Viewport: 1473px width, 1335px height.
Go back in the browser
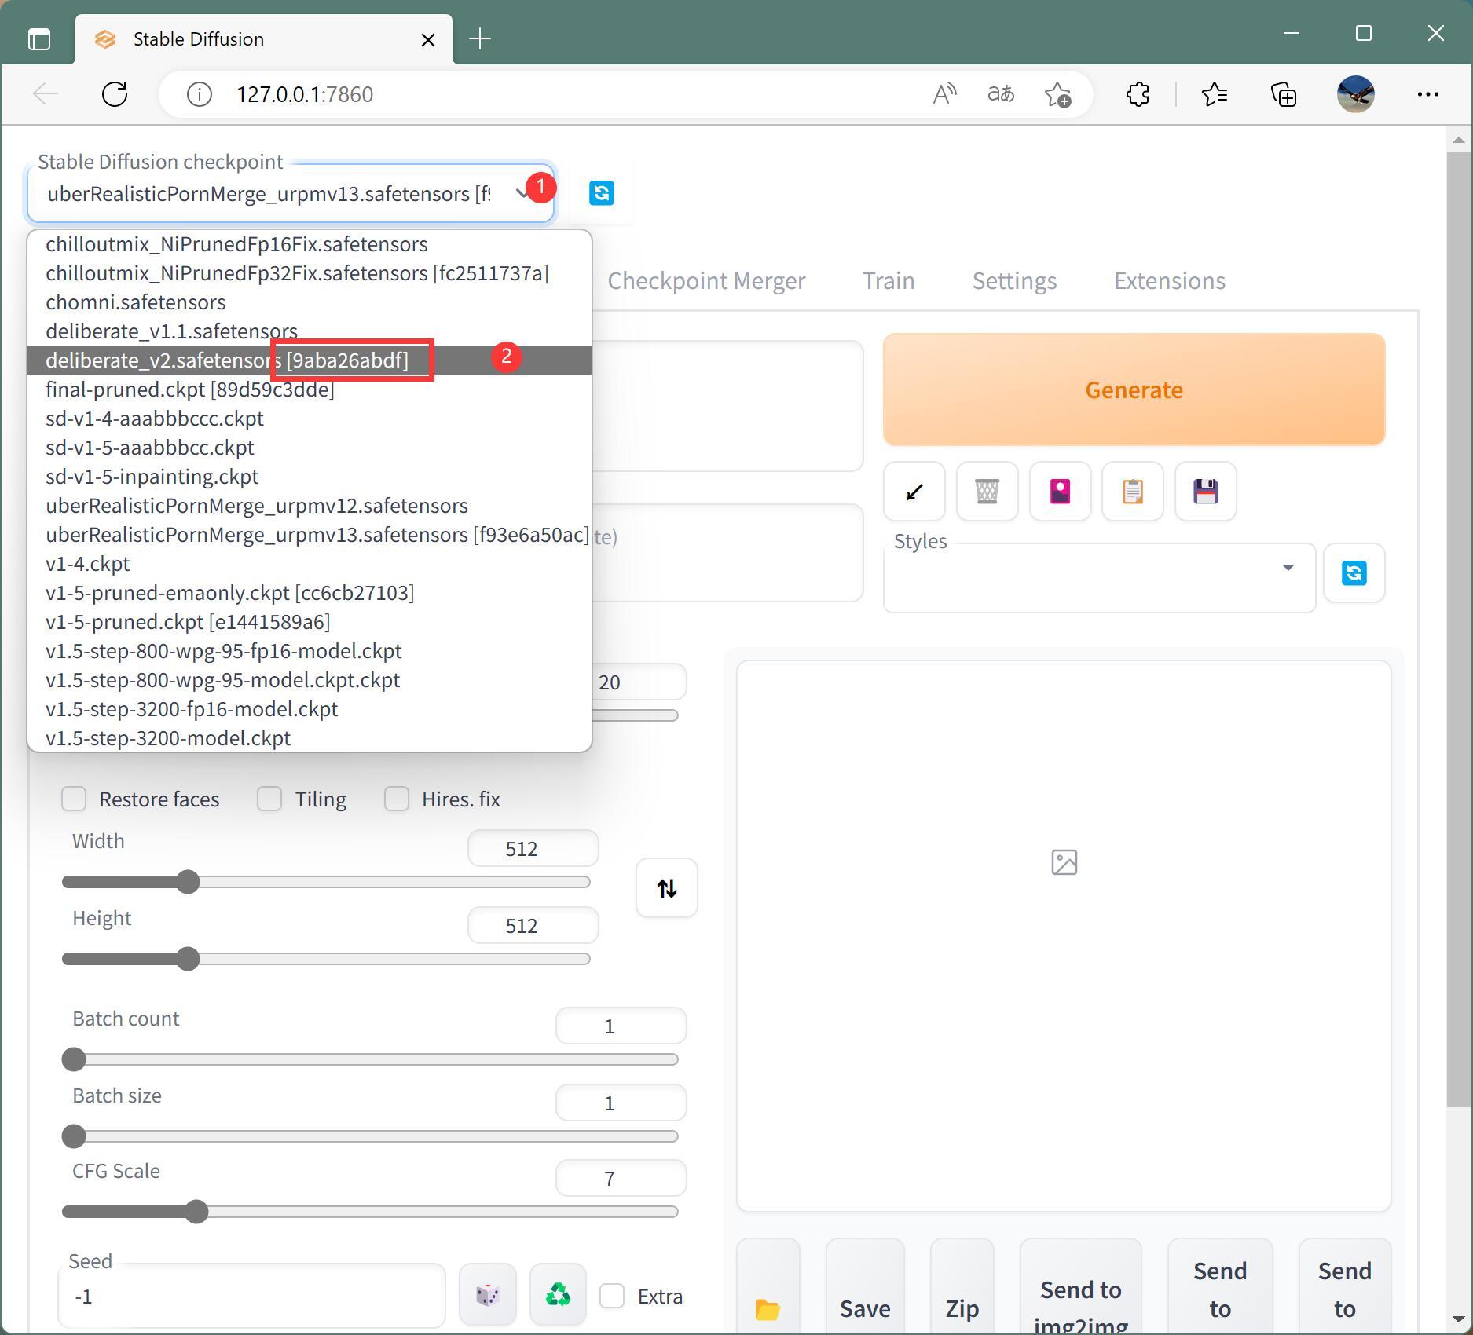(x=46, y=94)
